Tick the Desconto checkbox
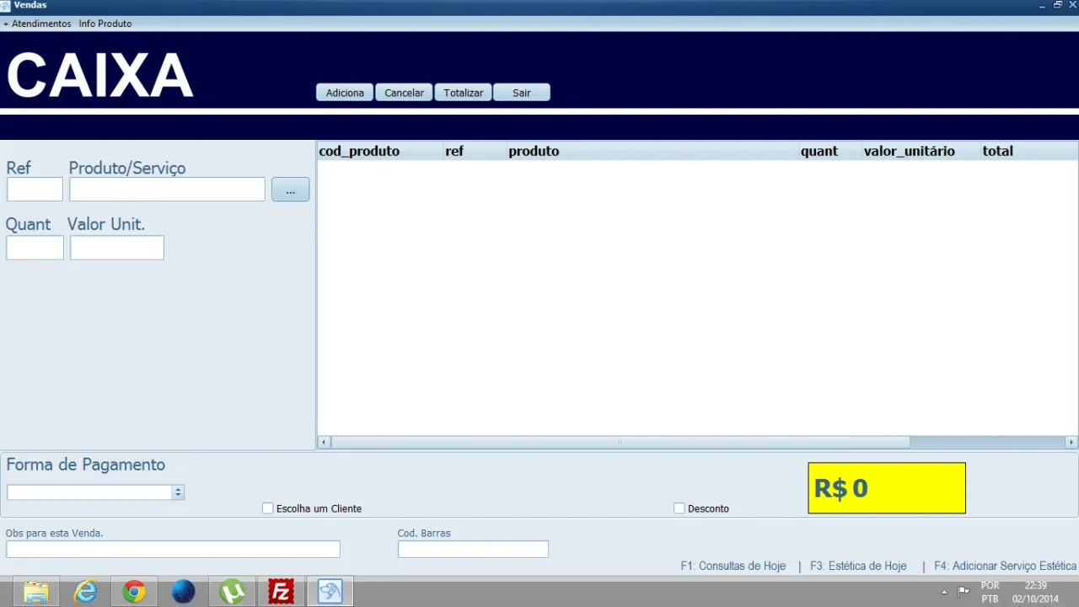 click(679, 508)
